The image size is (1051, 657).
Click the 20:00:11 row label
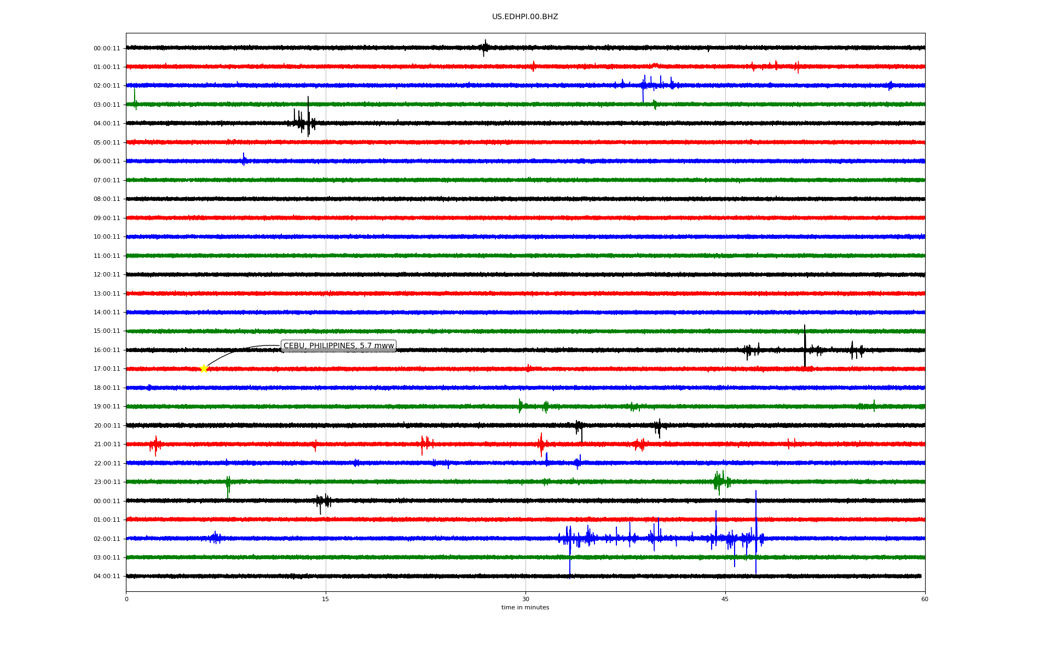(x=107, y=426)
